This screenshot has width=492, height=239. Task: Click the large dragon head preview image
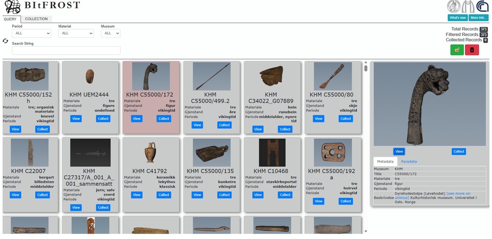(430, 104)
